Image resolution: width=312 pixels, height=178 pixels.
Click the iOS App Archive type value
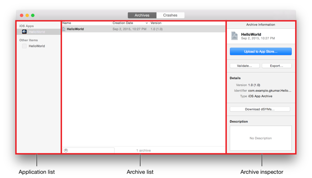coord(260,96)
